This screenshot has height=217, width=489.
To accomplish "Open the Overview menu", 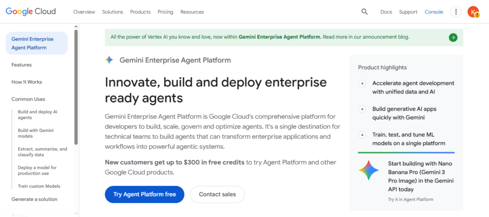I will pyautogui.click(x=84, y=12).
